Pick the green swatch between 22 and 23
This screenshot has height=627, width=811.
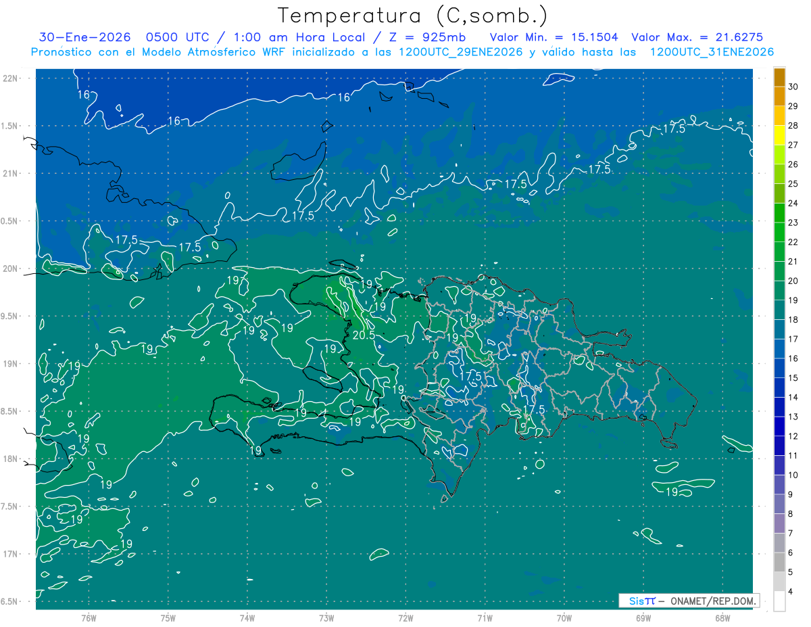pyautogui.click(x=779, y=233)
